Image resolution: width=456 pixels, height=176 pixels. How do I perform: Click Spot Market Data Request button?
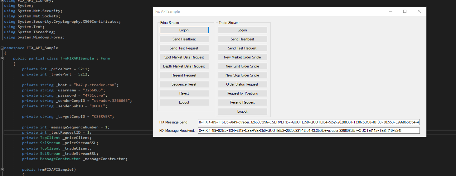(184, 57)
